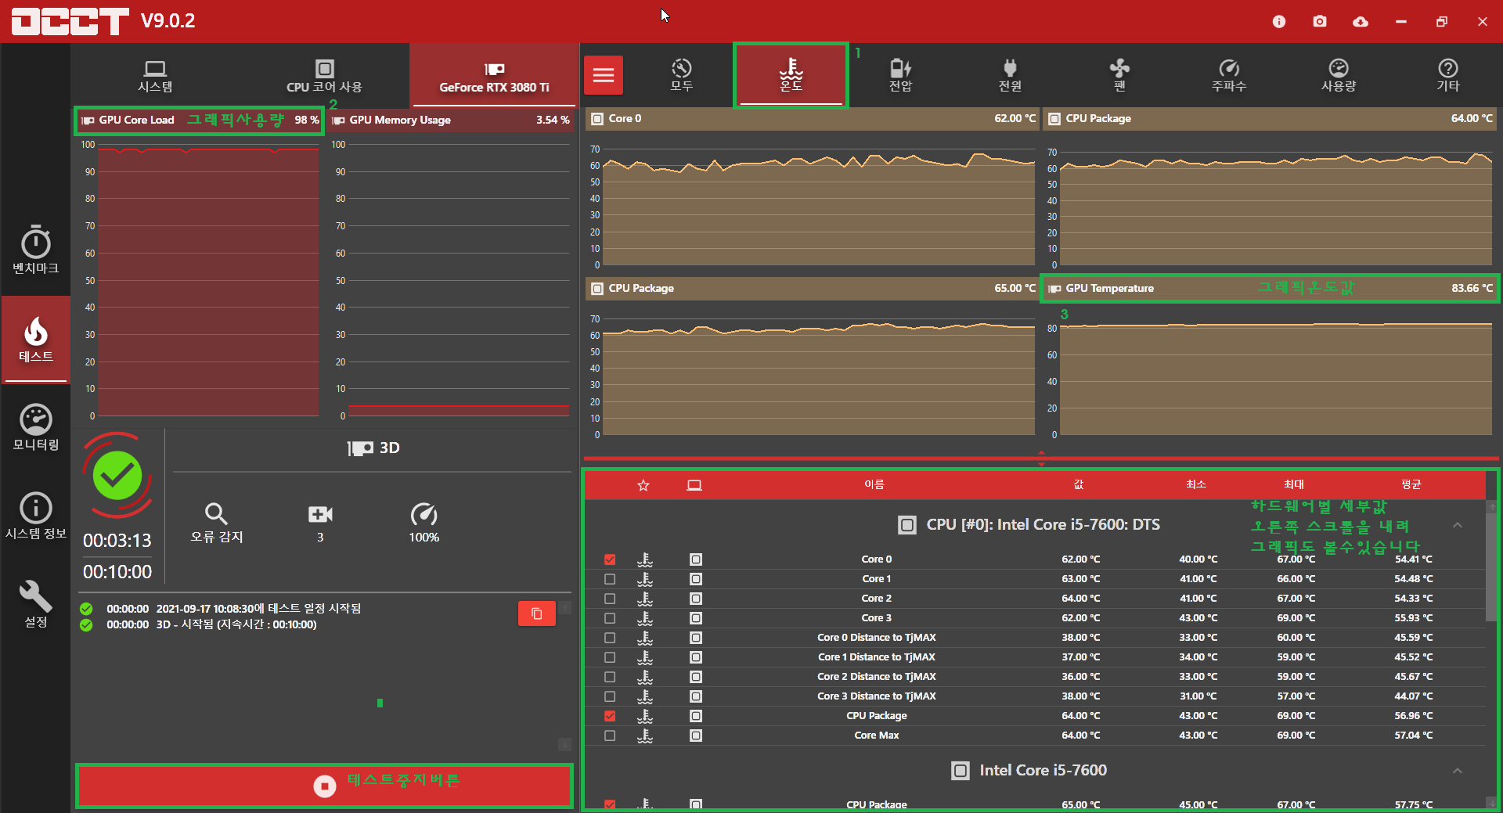Sort by 최대 column header
This screenshot has height=813, width=1503.
click(1294, 484)
